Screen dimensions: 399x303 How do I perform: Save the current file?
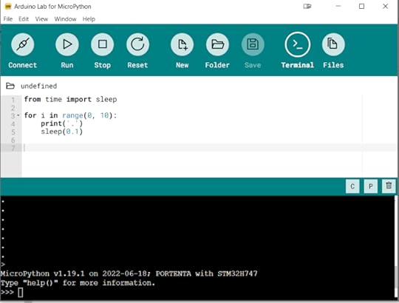pos(253,44)
